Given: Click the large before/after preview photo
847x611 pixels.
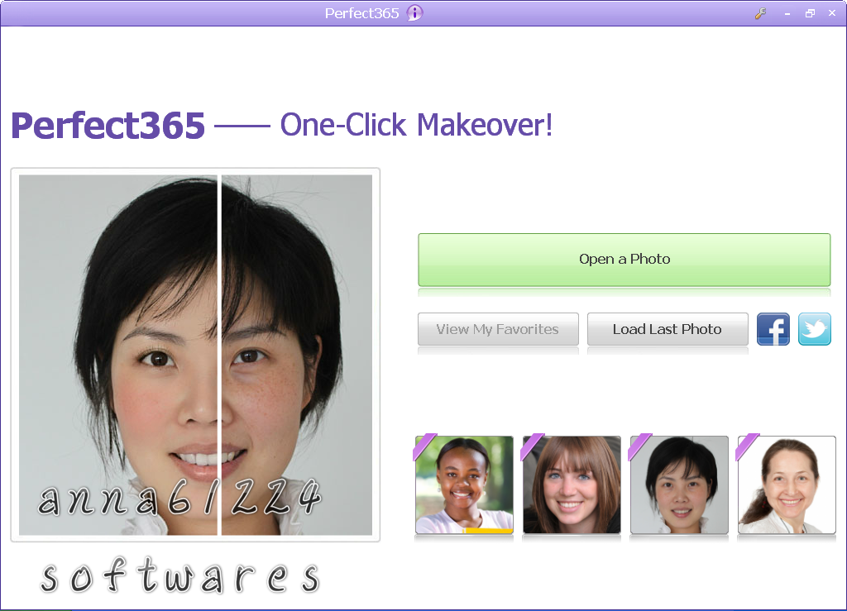Looking at the screenshot, I should pos(195,355).
